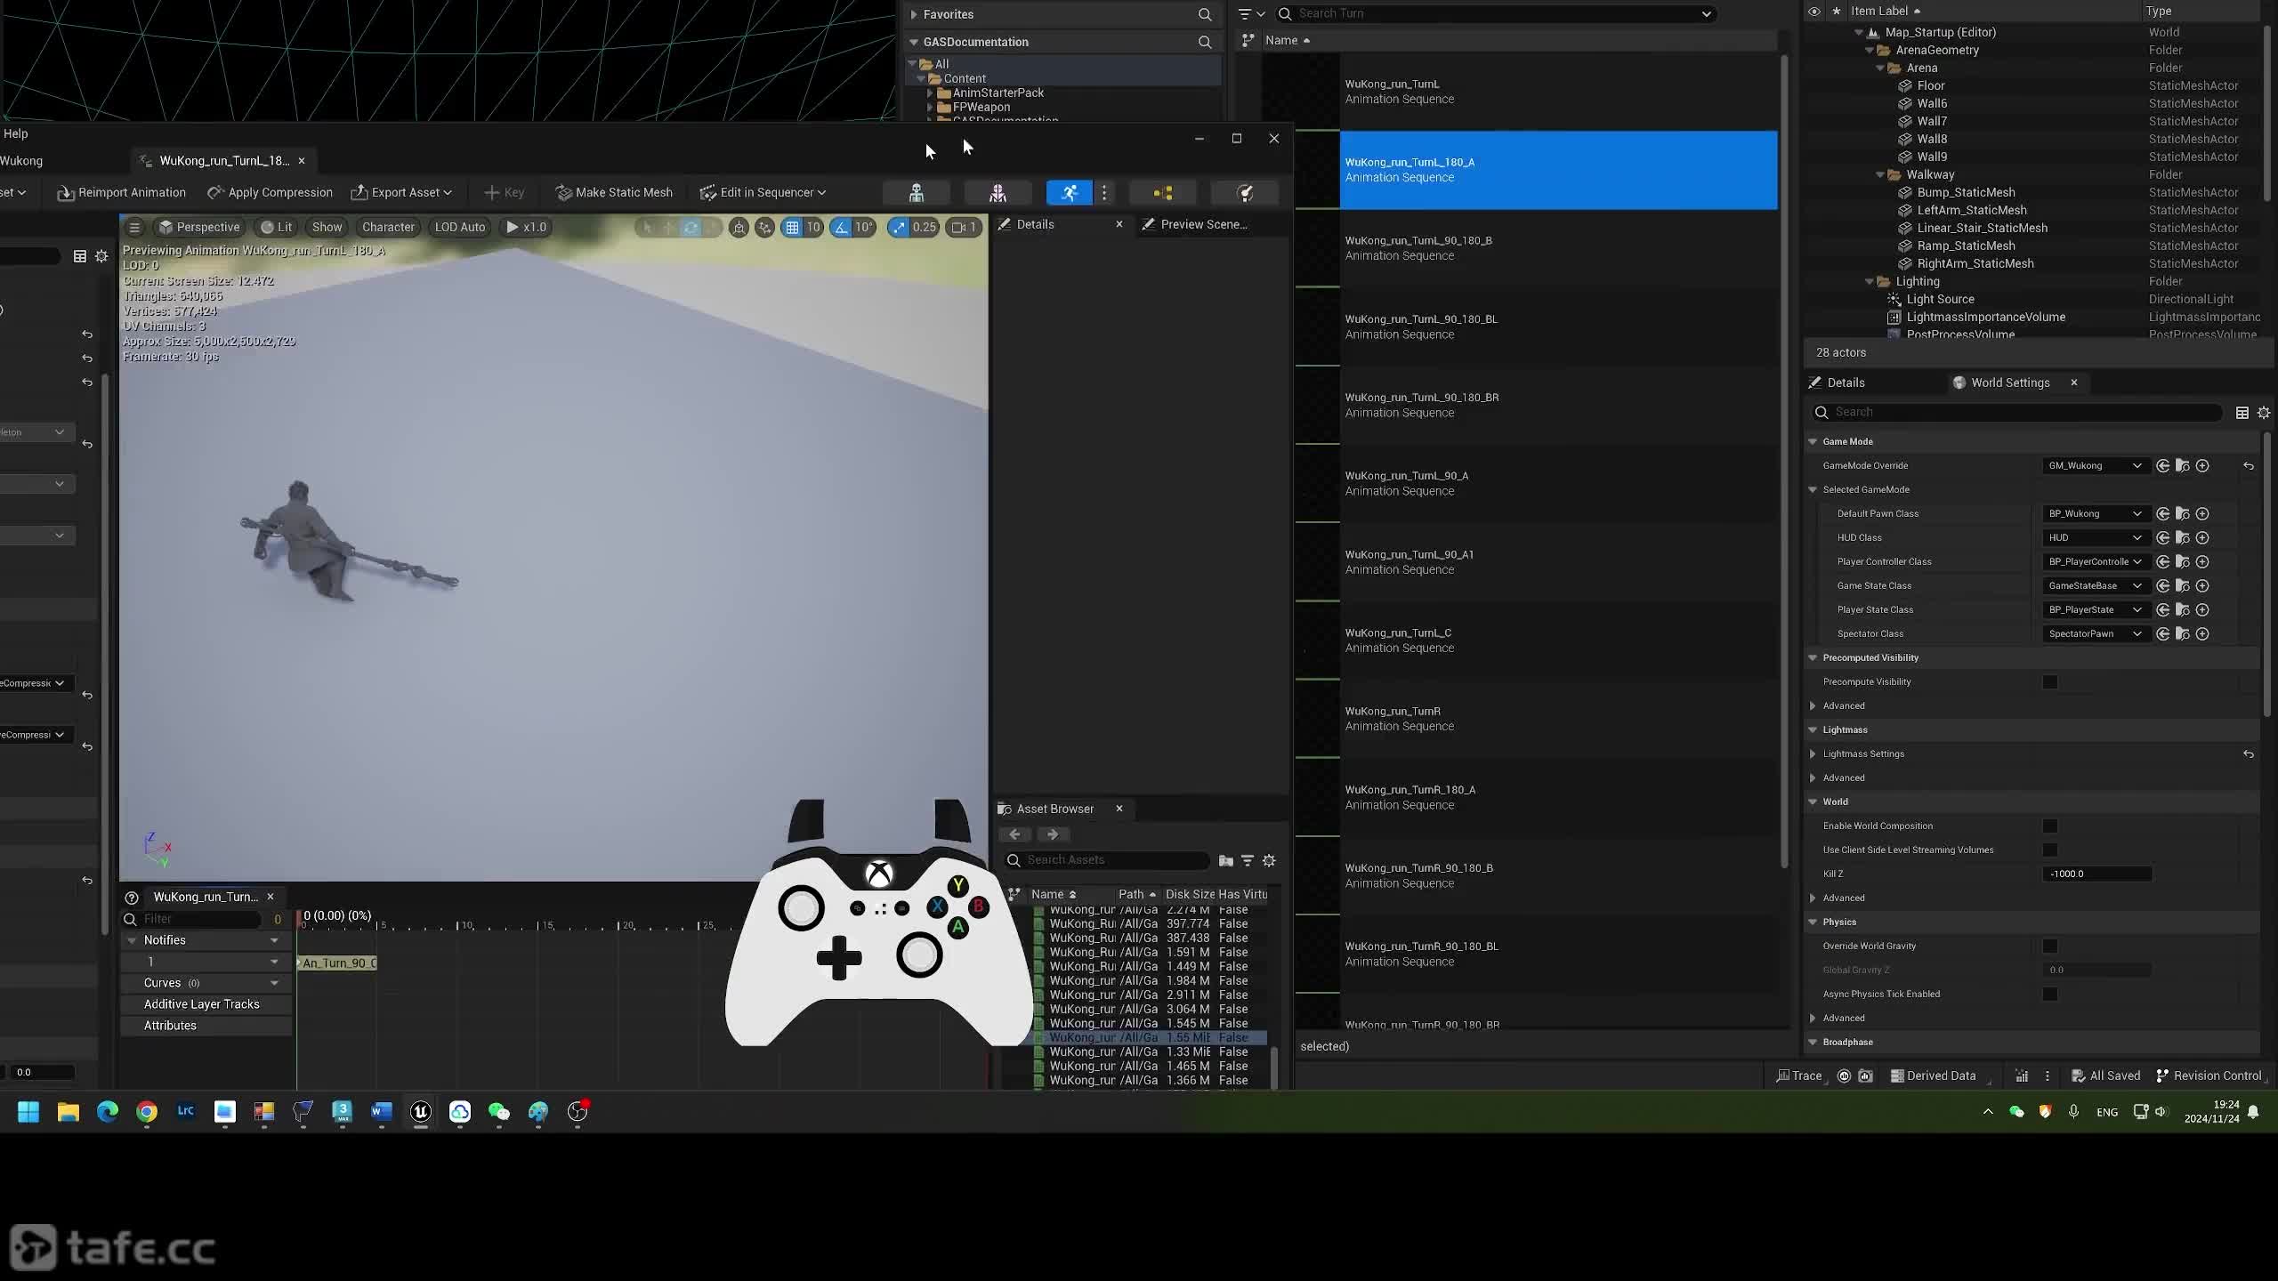Toggle grid snapping icon in the viewport
Screen dimensions: 2278x1281
792,227
